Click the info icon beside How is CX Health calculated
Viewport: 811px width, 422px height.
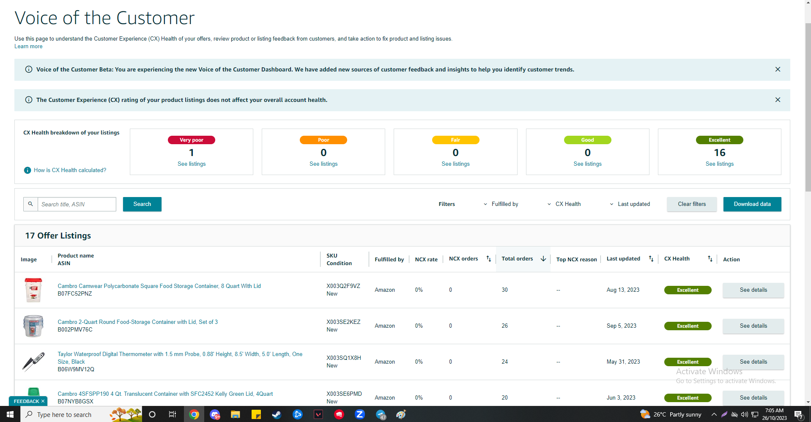[27, 170]
